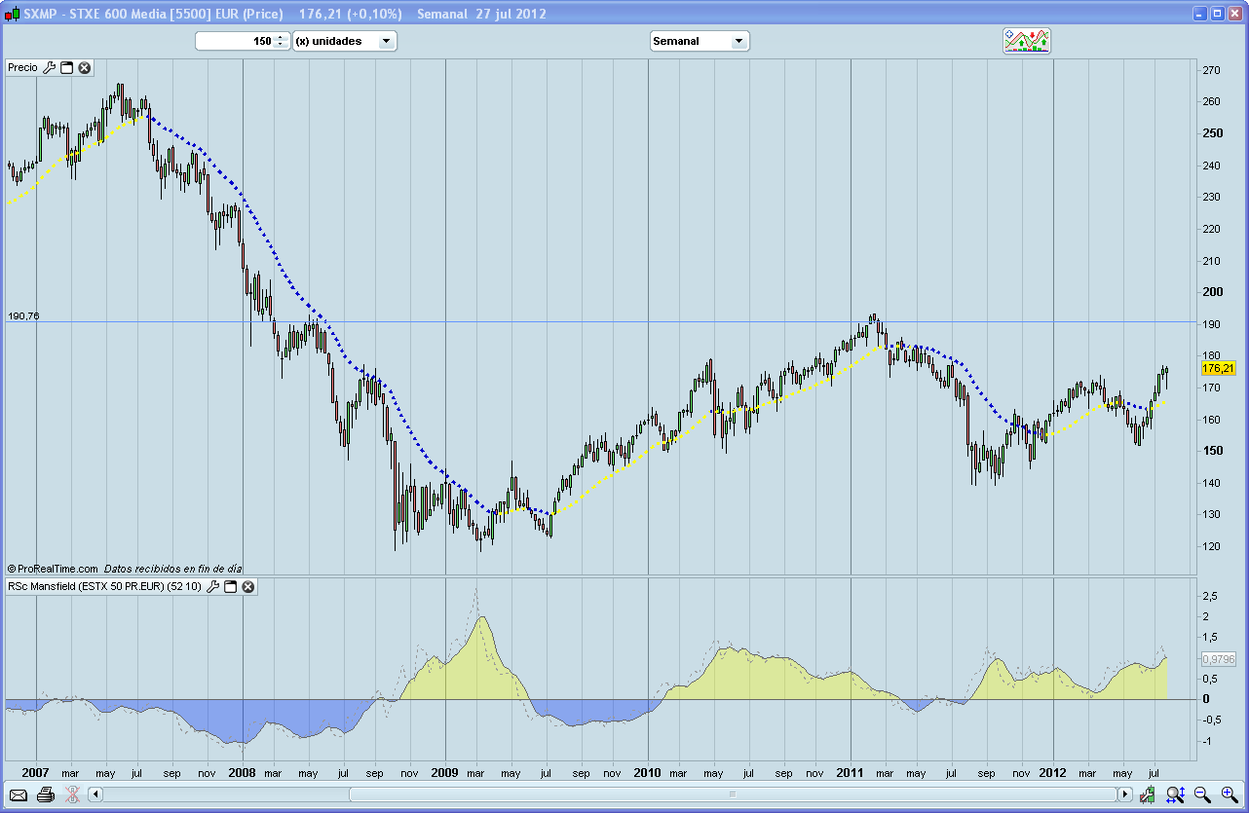Print the chart using the printer icon
Image resolution: width=1249 pixels, height=813 pixels.
click(45, 795)
